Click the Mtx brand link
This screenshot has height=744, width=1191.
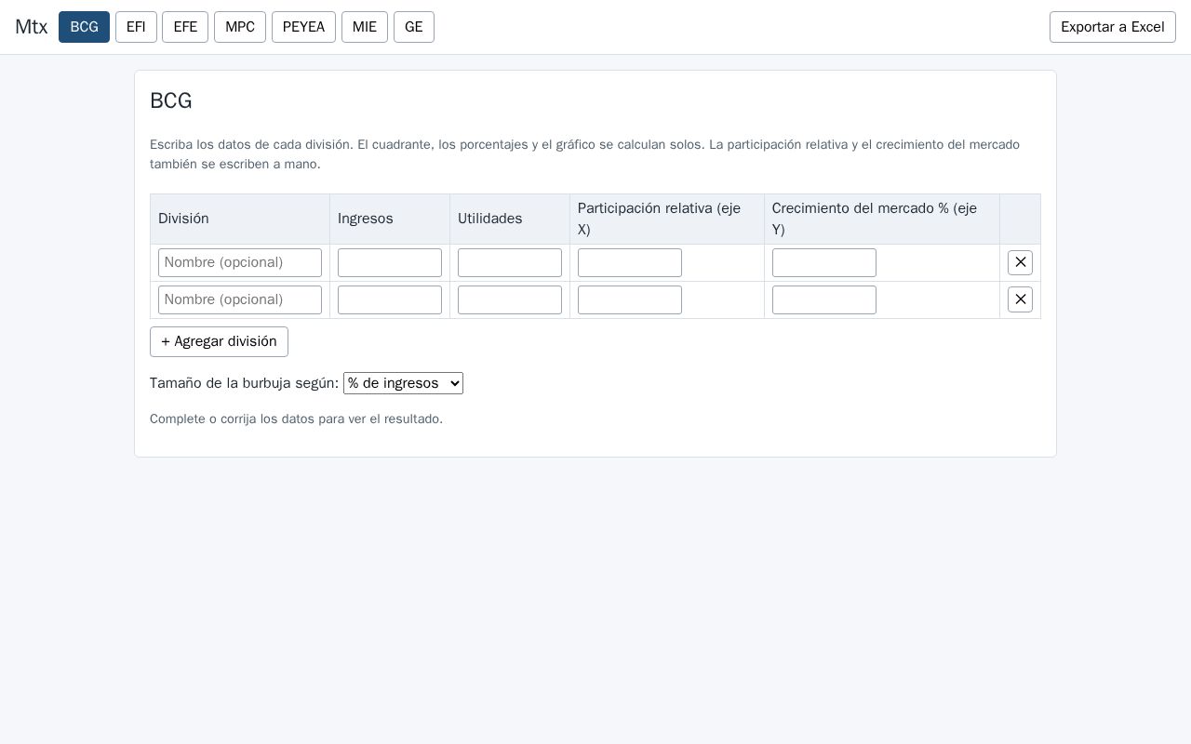[x=31, y=27]
